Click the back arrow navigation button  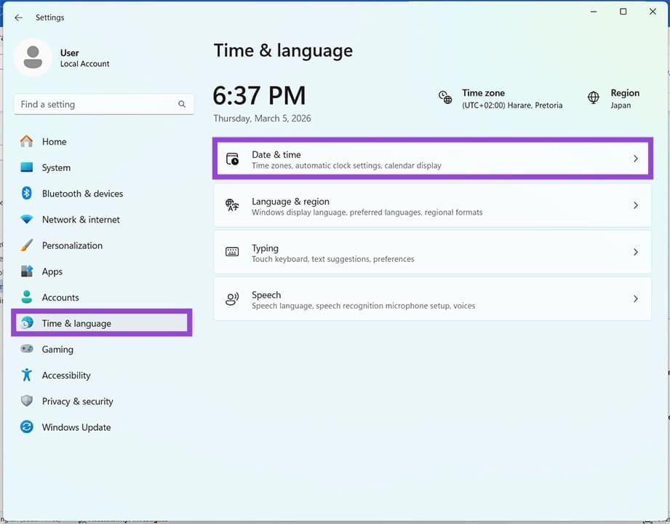click(x=18, y=17)
